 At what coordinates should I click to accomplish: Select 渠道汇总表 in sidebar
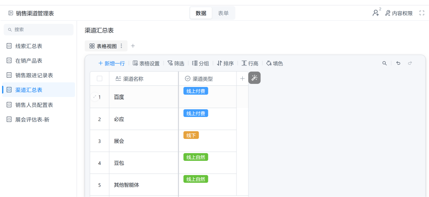[x=39, y=90]
